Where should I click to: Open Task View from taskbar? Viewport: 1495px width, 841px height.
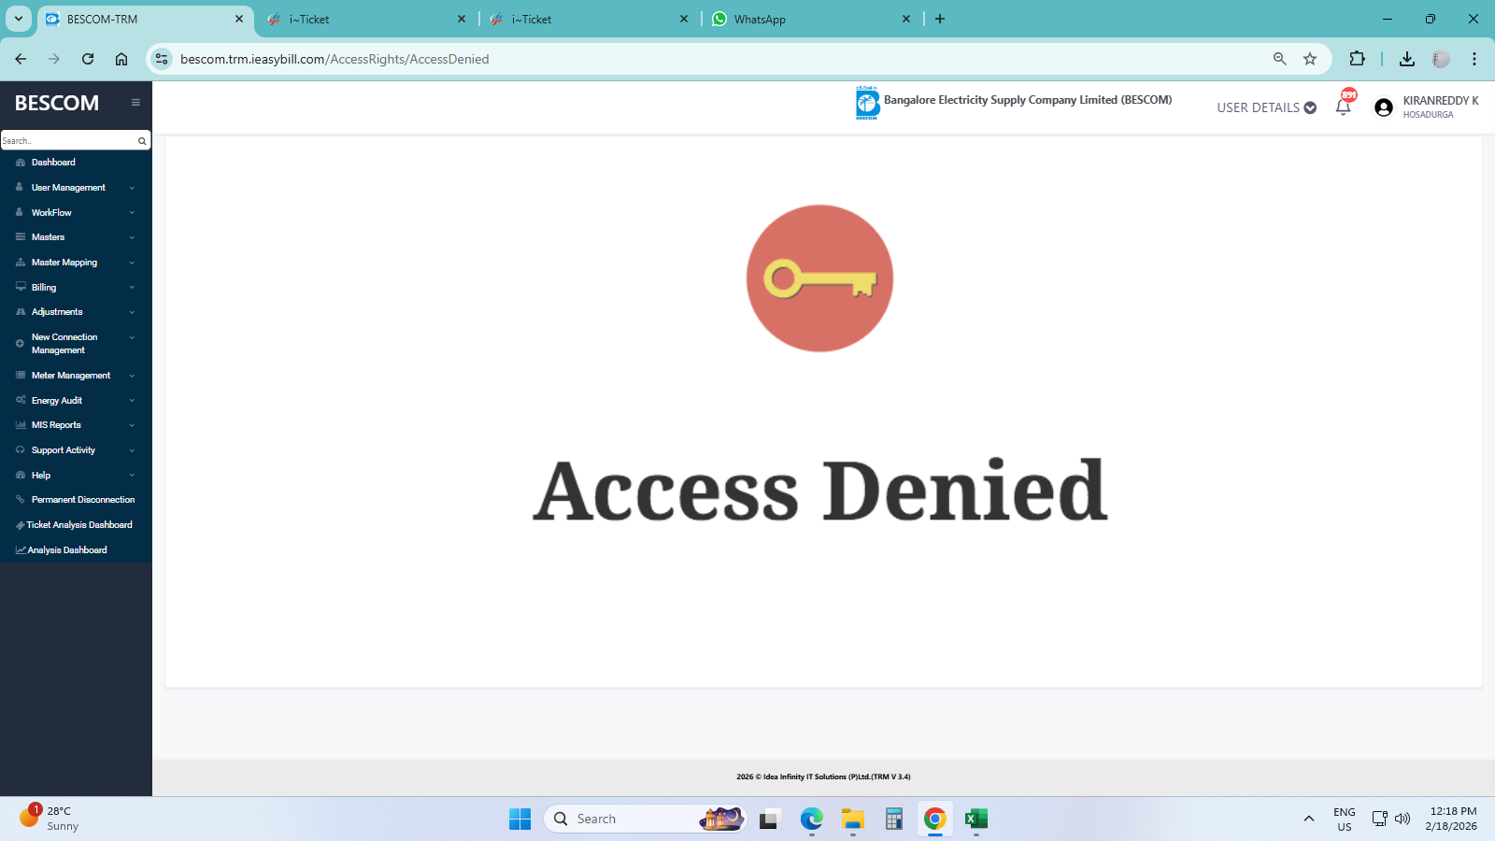pos(770,820)
